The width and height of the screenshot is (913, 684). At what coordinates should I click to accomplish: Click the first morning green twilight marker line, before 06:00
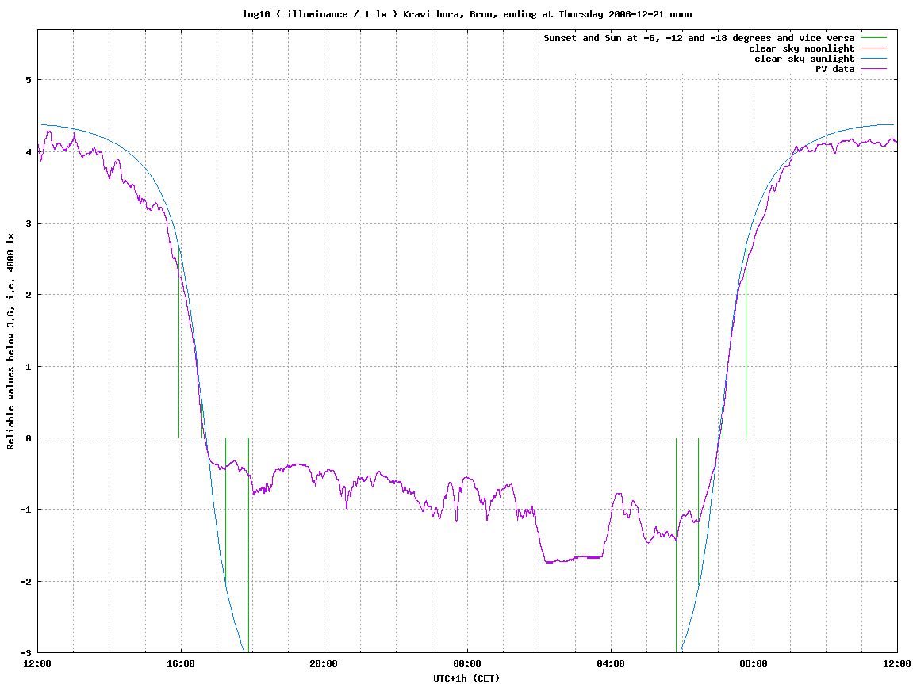676,545
